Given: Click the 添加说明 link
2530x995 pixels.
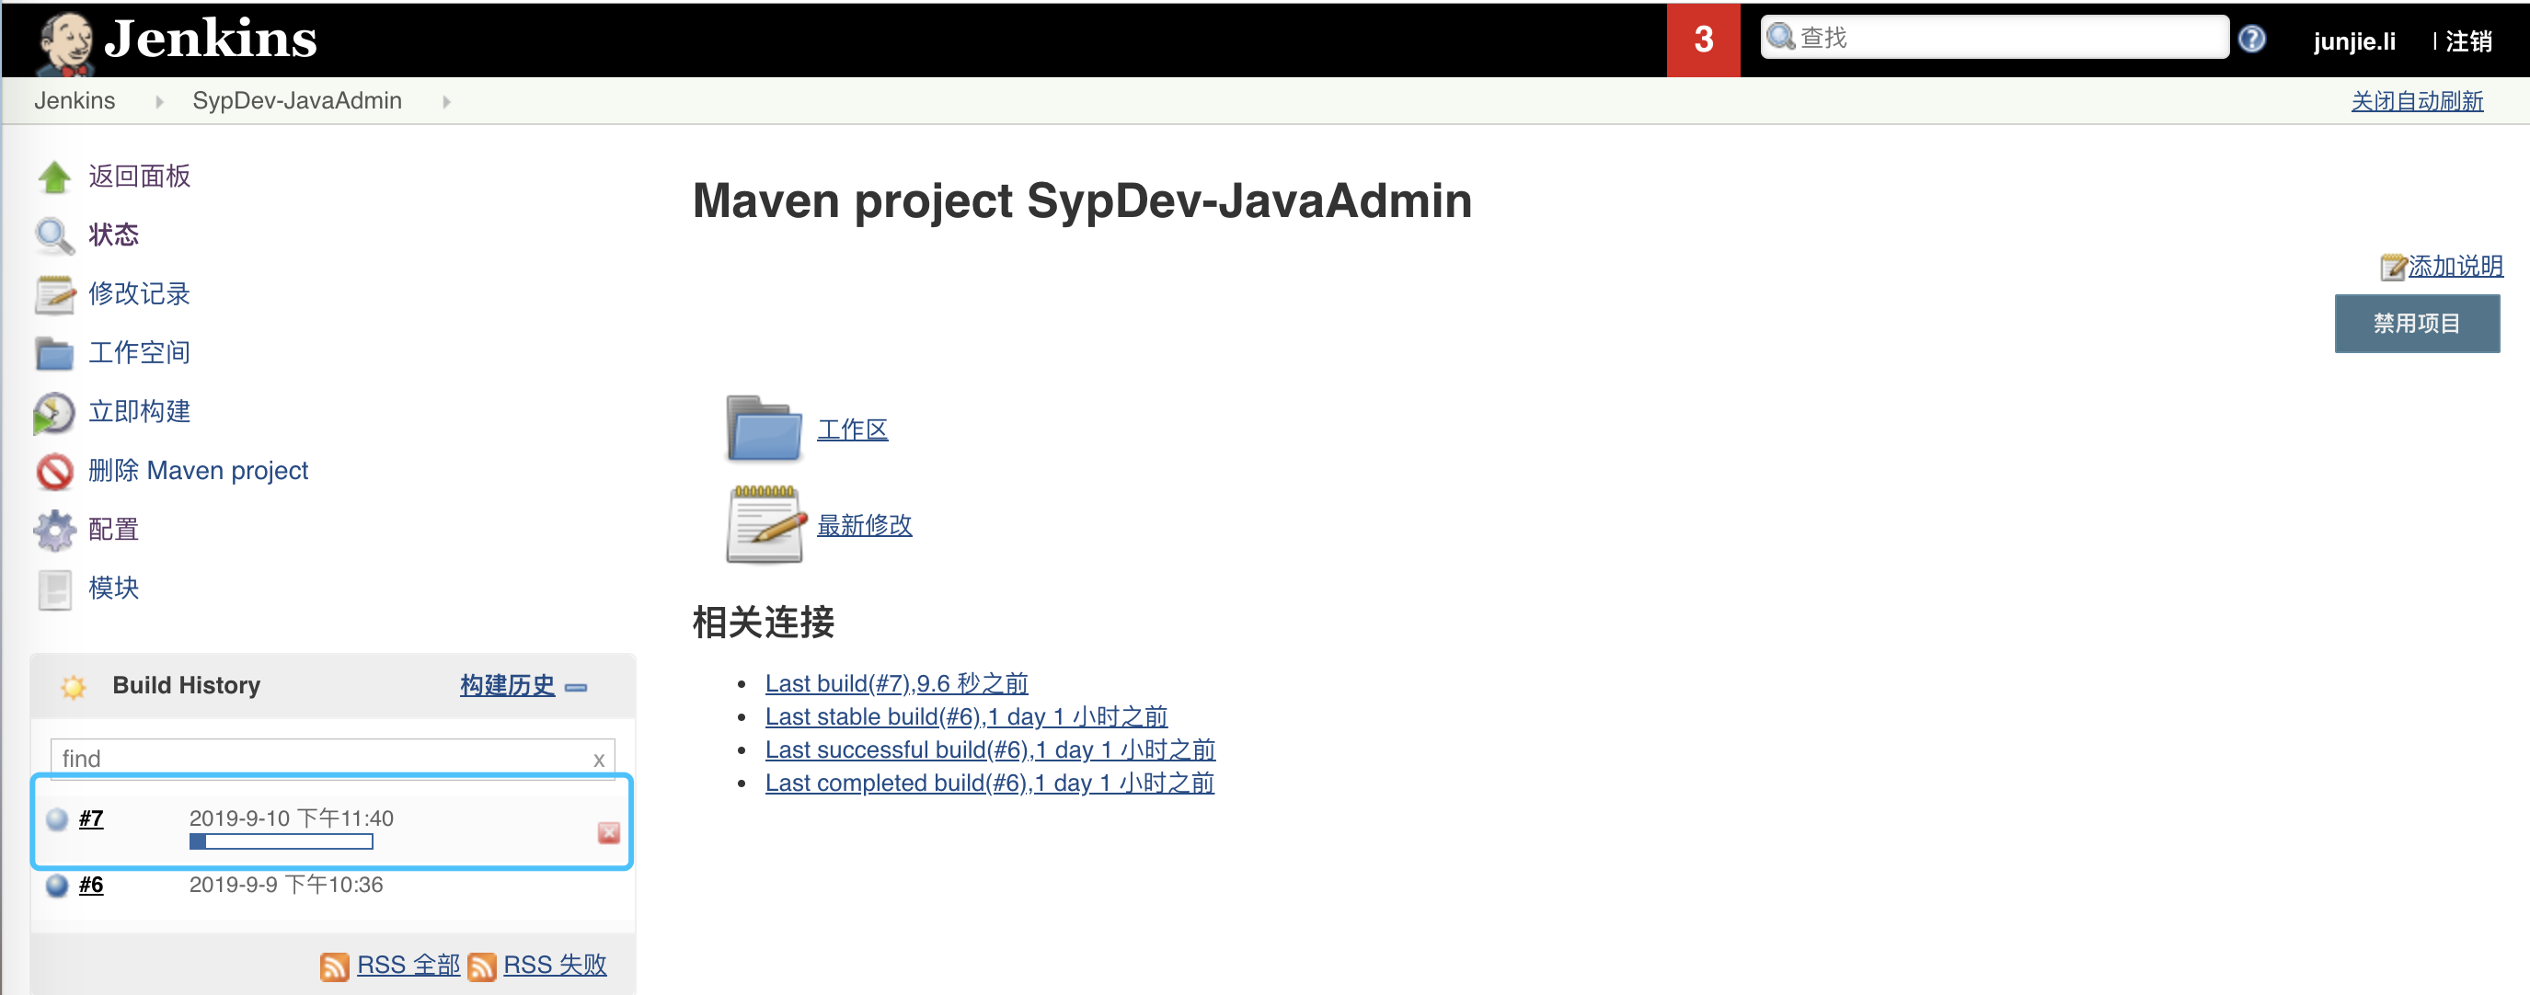Looking at the screenshot, I should [2455, 267].
